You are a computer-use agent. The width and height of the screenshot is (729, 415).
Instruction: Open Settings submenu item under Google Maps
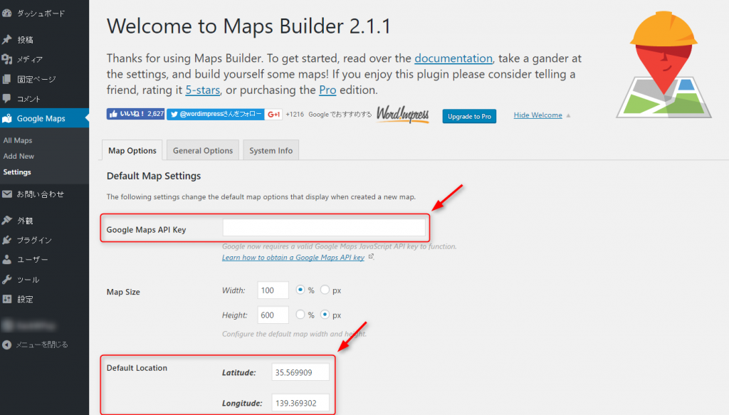click(x=17, y=172)
